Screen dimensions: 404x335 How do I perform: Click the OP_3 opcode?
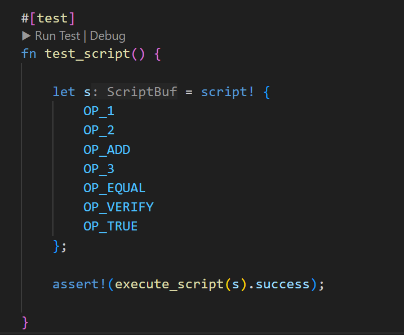click(x=99, y=169)
